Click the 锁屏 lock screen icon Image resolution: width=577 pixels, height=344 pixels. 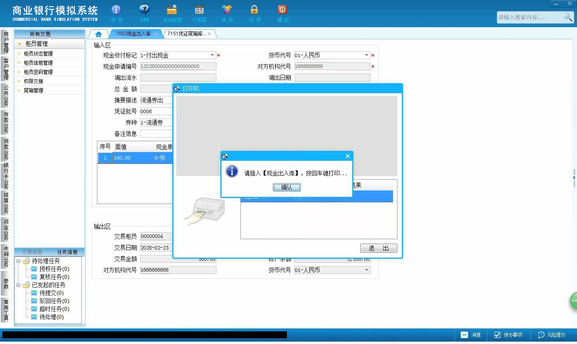[x=254, y=10]
